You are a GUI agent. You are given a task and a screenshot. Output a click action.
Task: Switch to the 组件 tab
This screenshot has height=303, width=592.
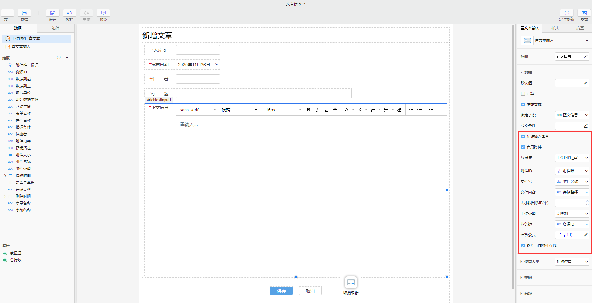click(x=55, y=28)
